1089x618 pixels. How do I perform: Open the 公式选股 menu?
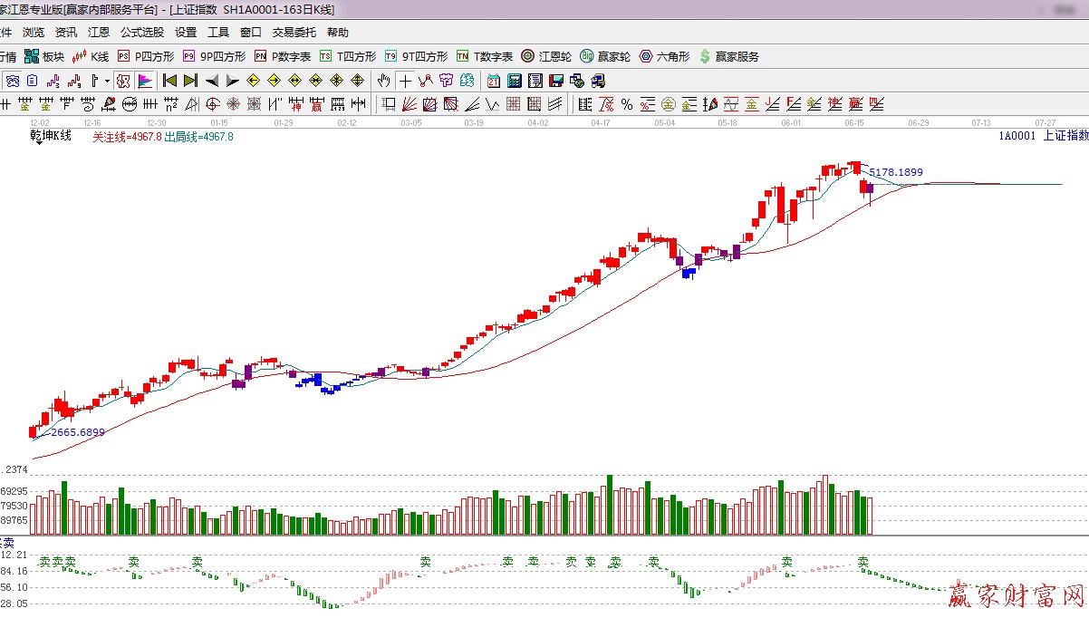(x=142, y=33)
